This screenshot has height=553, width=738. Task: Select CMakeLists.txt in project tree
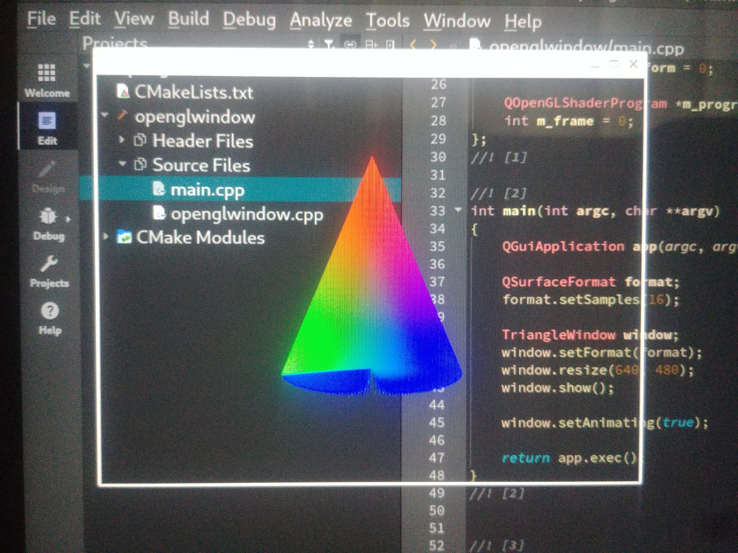(194, 92)
